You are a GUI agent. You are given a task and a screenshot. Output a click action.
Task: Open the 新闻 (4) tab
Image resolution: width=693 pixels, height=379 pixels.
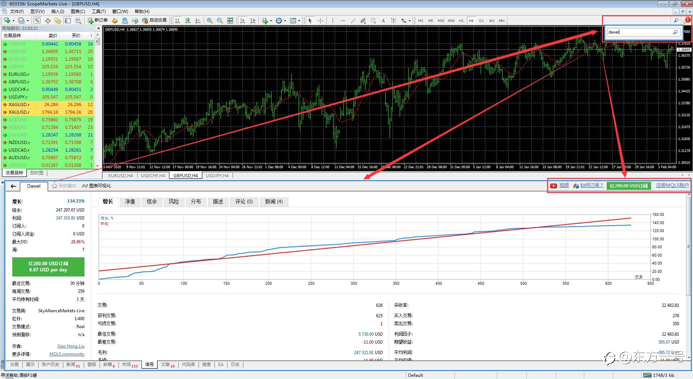(x=274, y=201)
